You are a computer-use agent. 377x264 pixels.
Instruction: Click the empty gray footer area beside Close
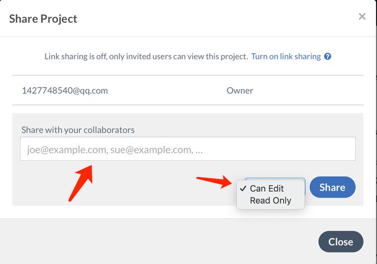click(157, 241)
